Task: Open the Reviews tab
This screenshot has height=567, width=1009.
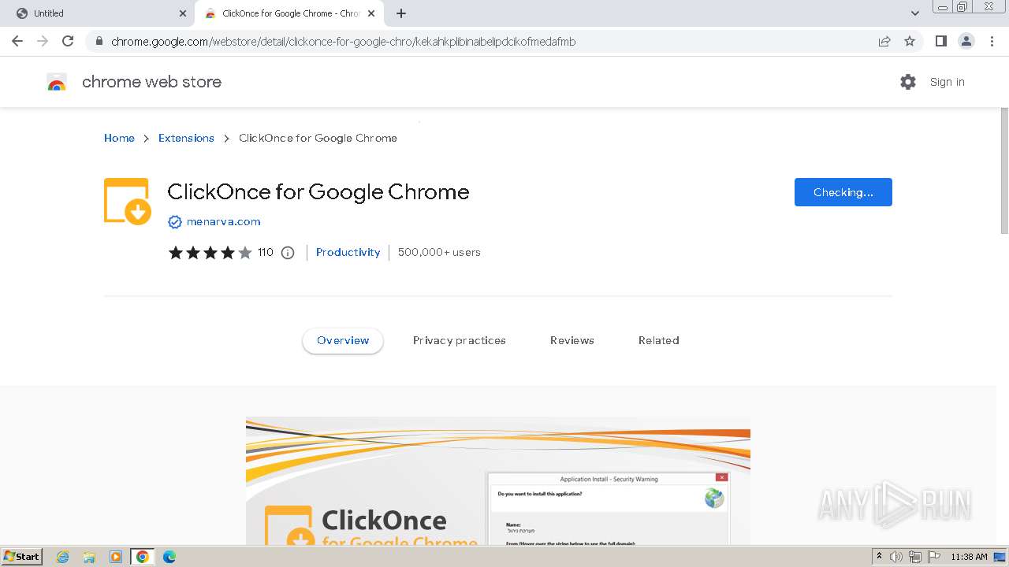Action: point(572,341)
